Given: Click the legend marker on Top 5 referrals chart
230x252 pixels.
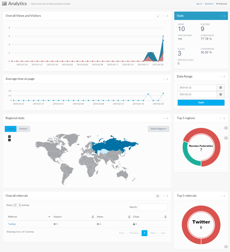Looking at the screenshot, I should coord(226,247).
